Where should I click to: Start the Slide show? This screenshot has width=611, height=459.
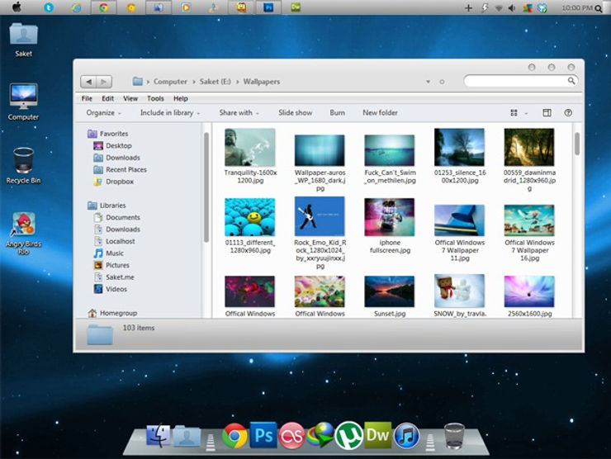coord(295,112)
